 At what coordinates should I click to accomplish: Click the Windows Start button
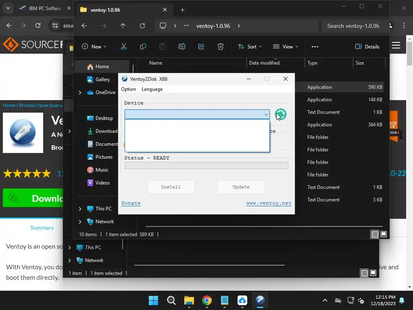pyautogui.click(x=153, y=300)
